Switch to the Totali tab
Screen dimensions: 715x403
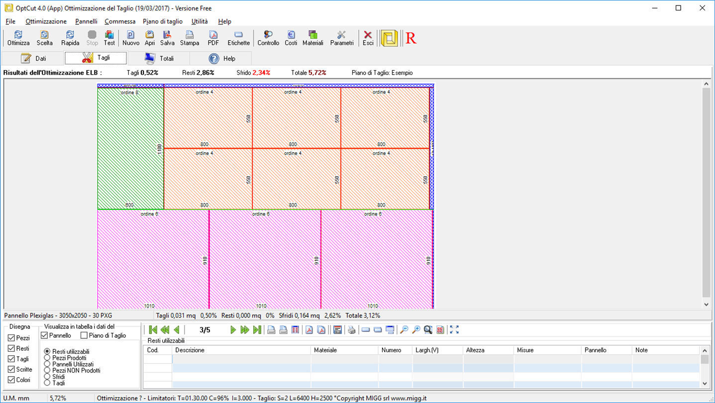click(x=158, y=58)
